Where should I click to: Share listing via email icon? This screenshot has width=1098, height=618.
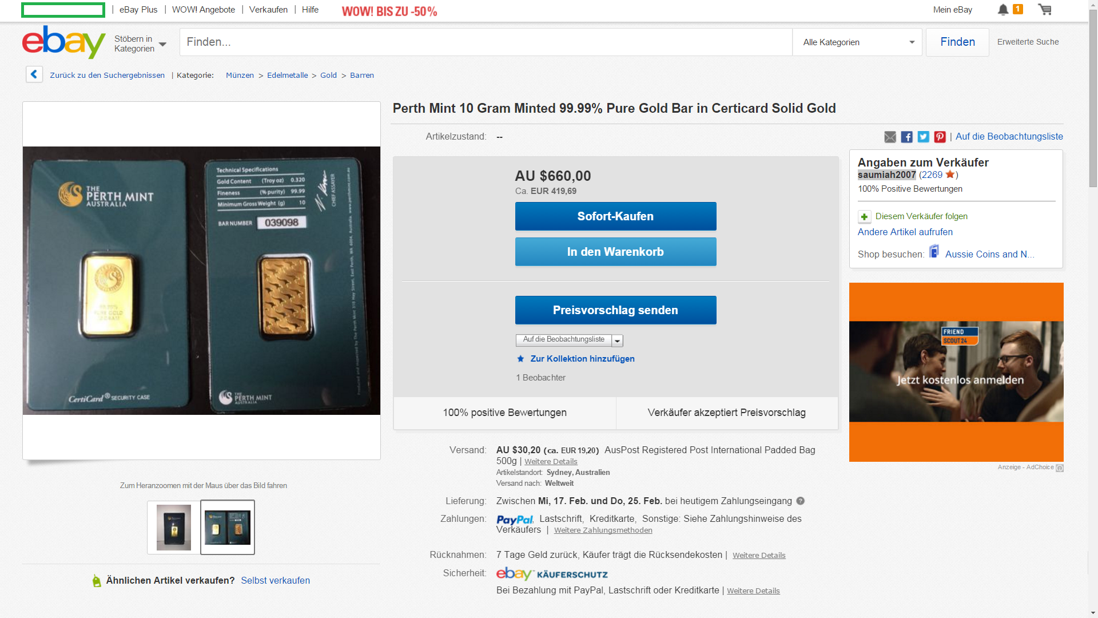890,137
